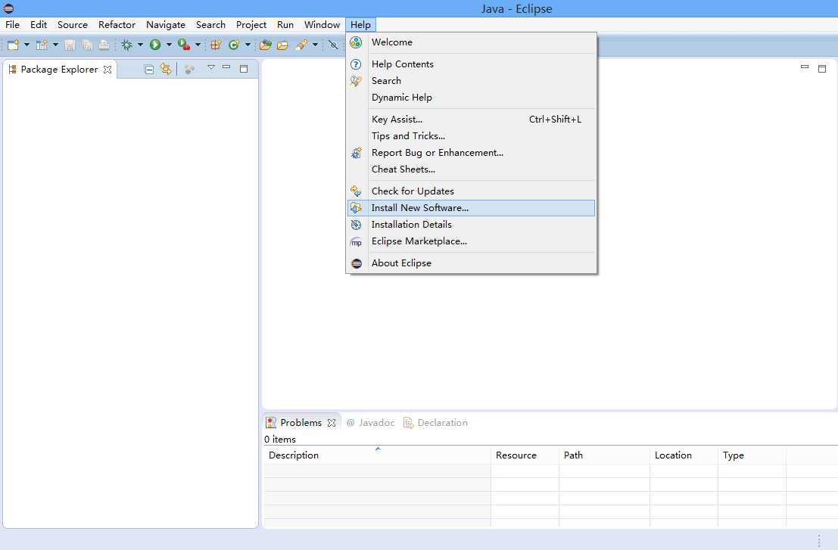Choose Search in the Help menu
Screen dimensions: 838x550
click(472, 81)
